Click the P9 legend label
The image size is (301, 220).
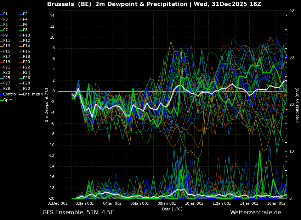pos(5,35)
